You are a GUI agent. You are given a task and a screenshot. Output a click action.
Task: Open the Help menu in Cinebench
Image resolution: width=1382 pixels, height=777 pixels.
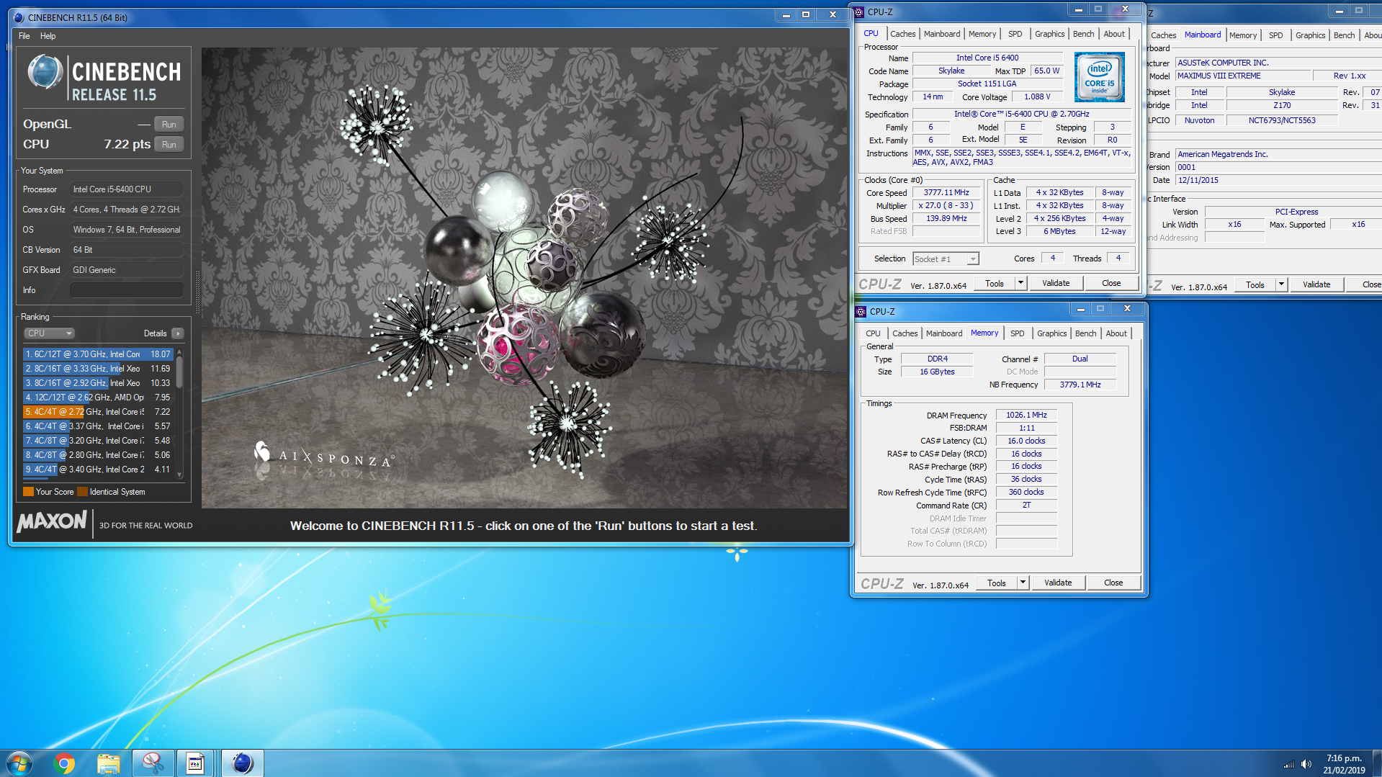[x=48, y=36]
